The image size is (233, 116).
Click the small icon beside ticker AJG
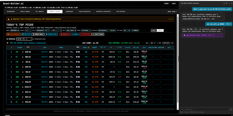[23, 97]
